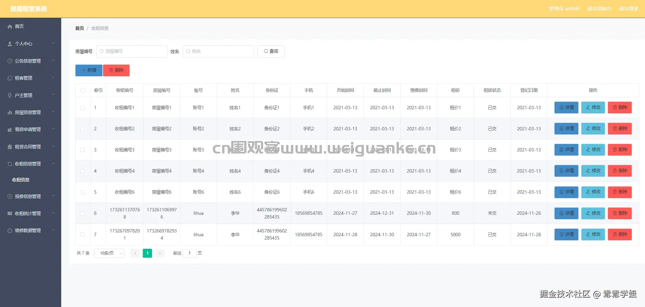The image size is (645, 307).
Task: Click 退出到前台 in the top bar
Action: (599, 9)
